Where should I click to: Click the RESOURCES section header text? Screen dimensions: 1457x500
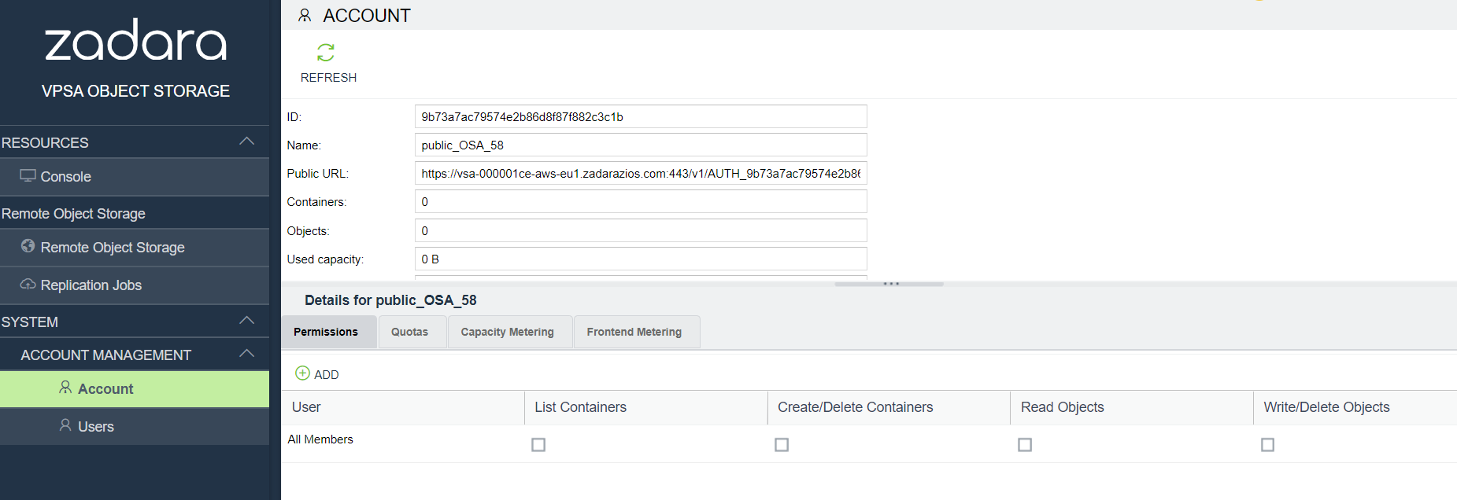coord(45,143)
